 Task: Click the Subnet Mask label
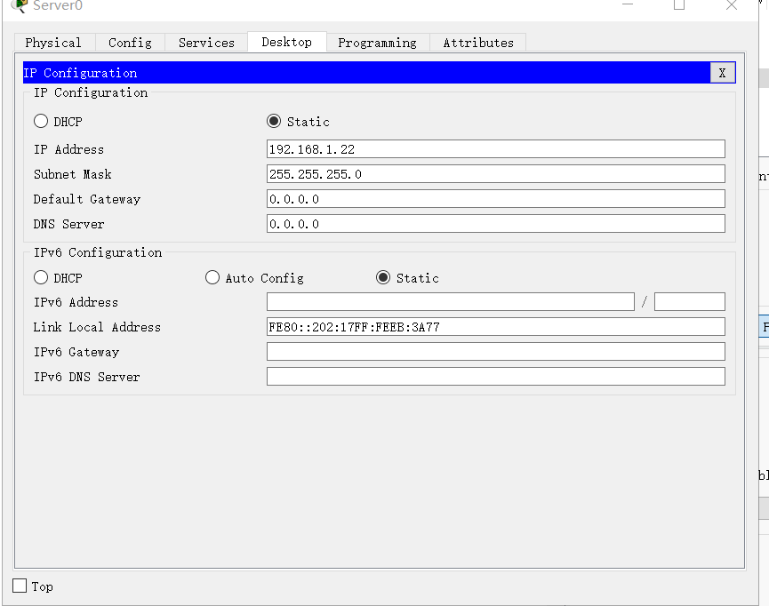(73, 174)
